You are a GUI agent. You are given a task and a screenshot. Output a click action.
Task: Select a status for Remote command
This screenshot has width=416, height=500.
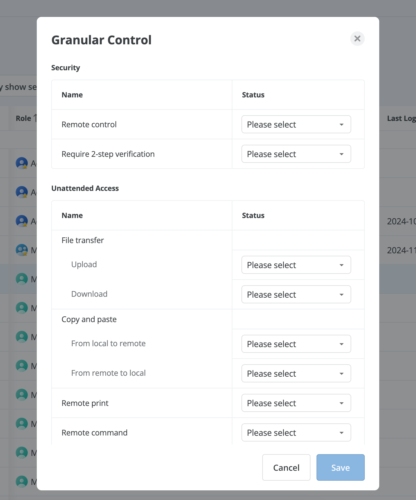pyautogui.click(x=296, y=432)
